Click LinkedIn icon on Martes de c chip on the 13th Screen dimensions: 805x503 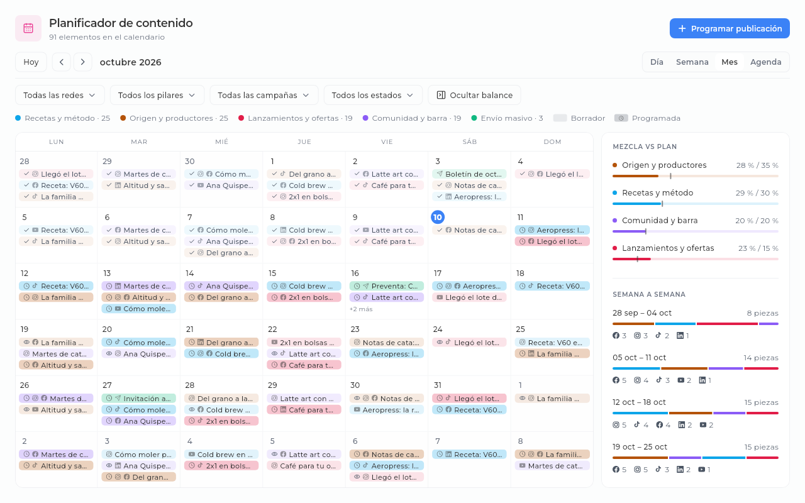pos(118,286)
